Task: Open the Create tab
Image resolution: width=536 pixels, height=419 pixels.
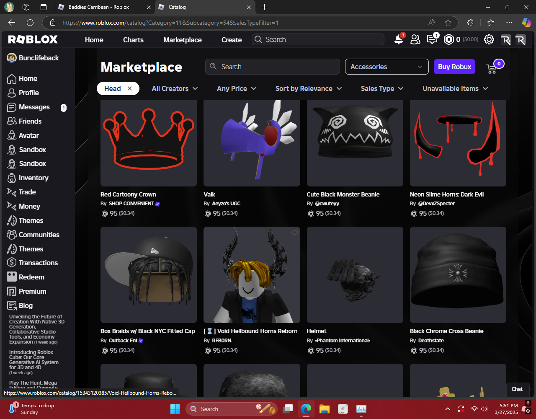Action: [x=232, y=40]
